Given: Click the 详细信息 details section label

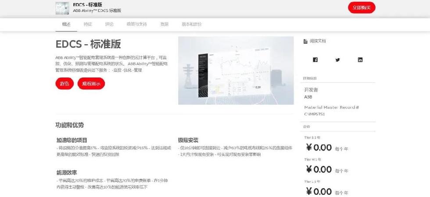Looking at the screenshot, I should tap(310, 78).
